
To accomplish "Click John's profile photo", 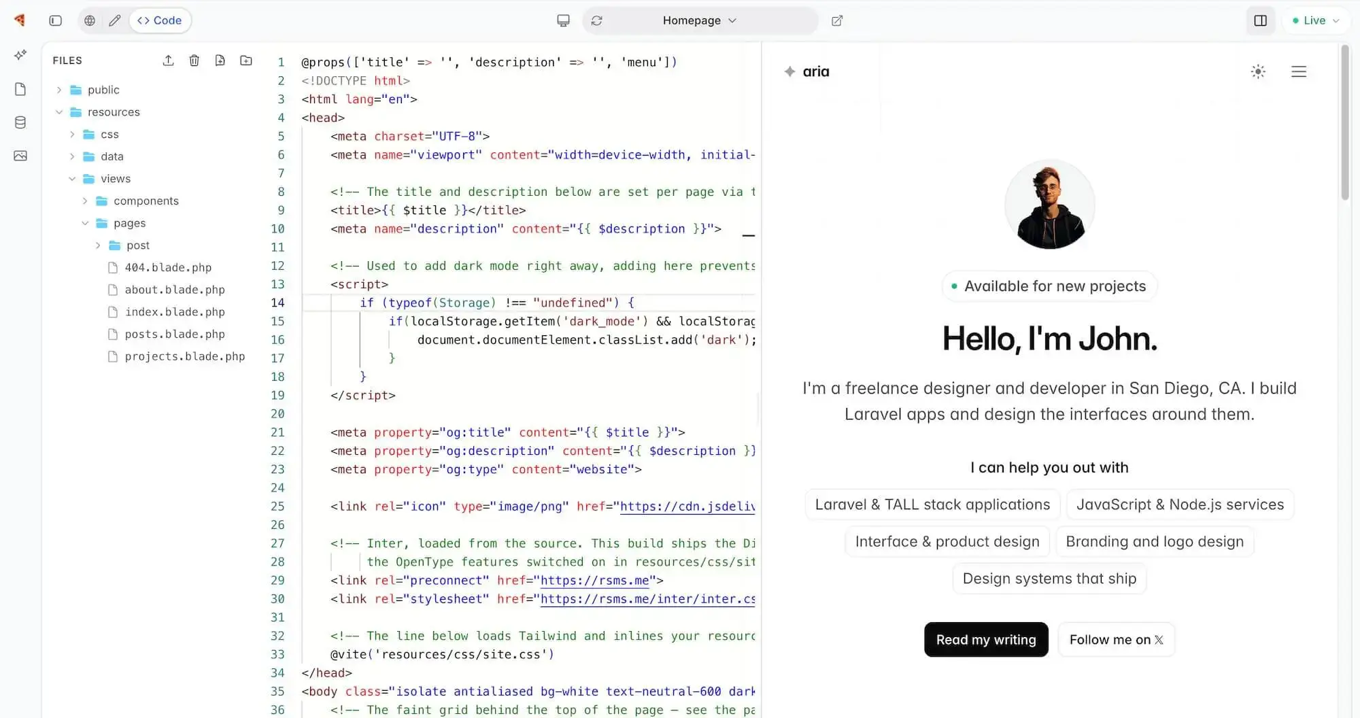I will [1049, 205].
